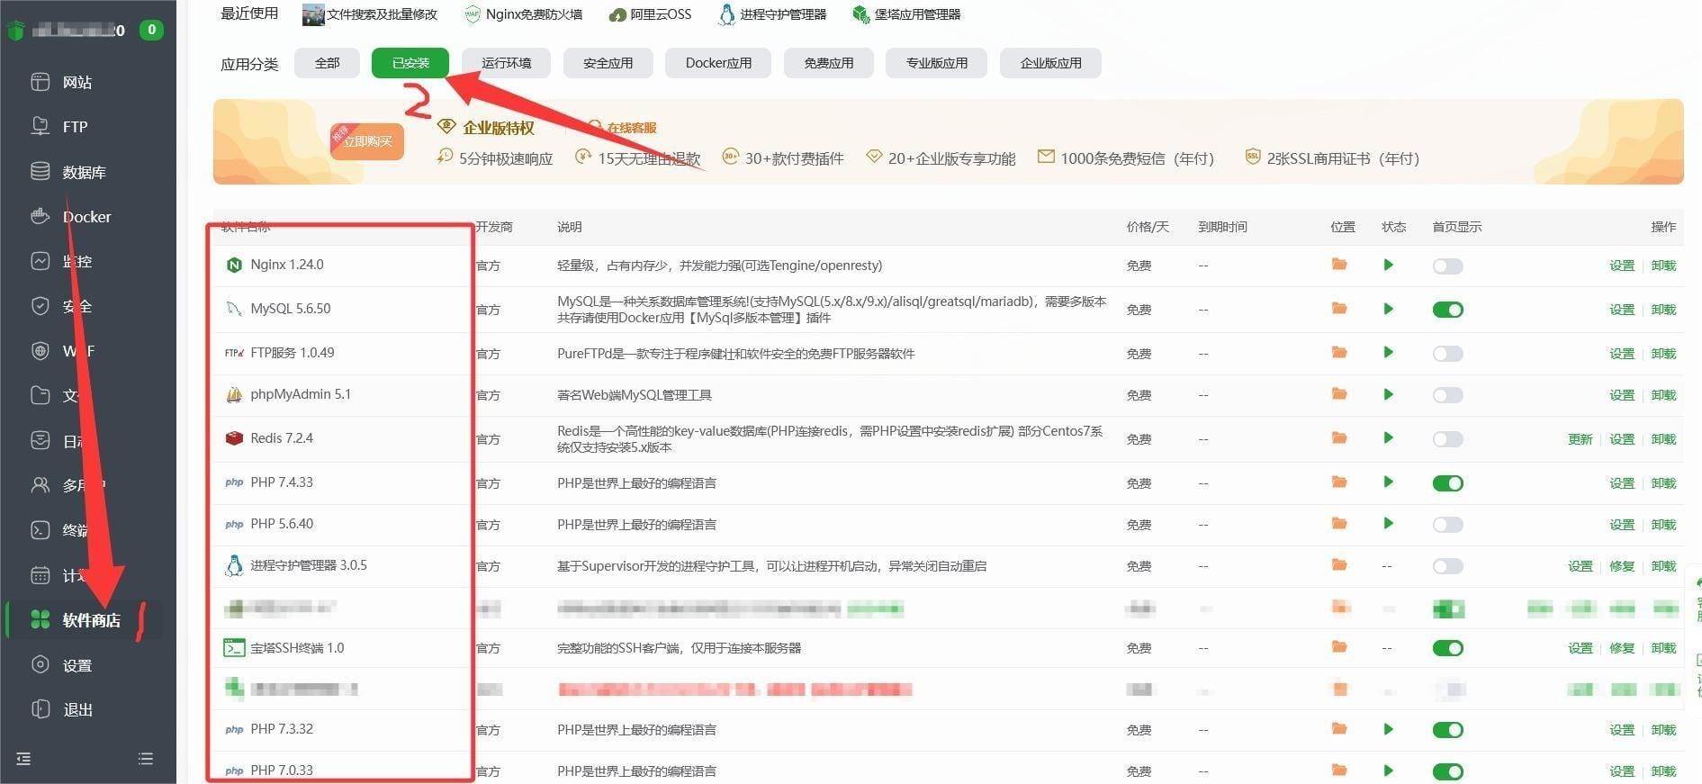Open the phpMyAdmin folder icon
1702x784 pixels.
[1339, 394]
